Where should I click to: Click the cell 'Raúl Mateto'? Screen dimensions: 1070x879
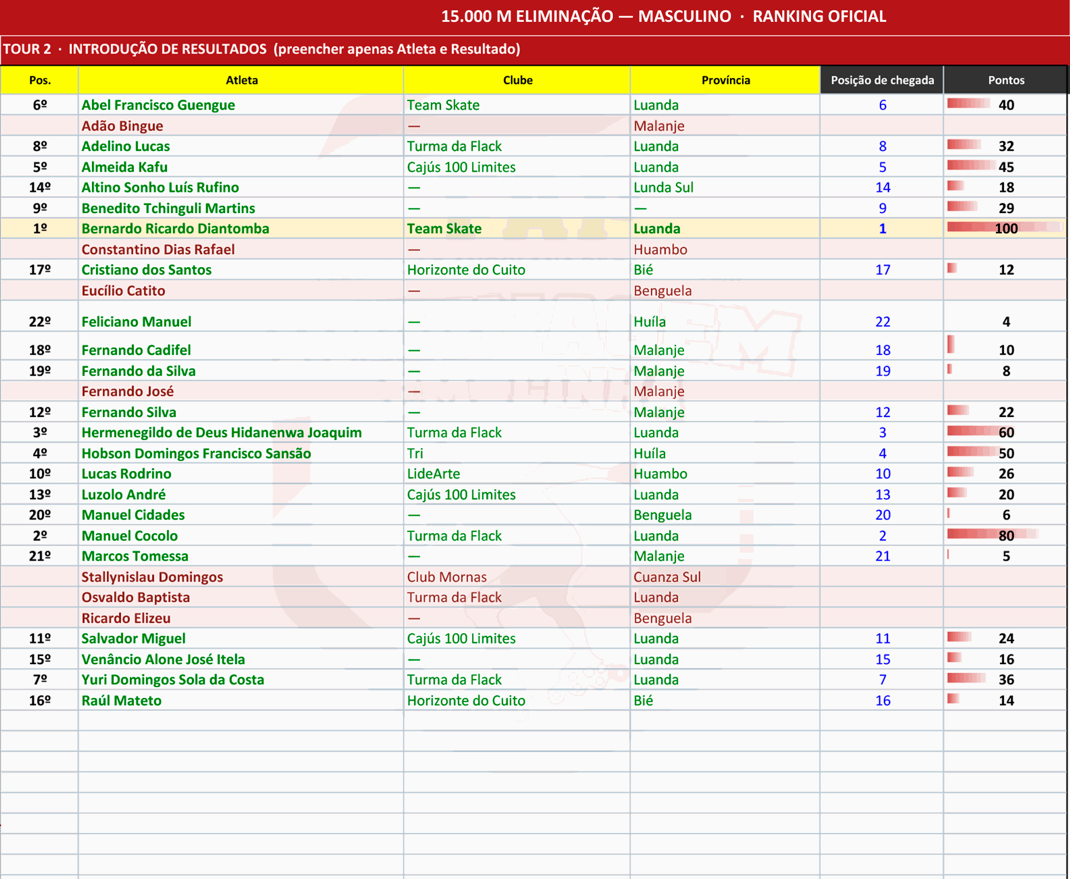[x=241, y=700]
